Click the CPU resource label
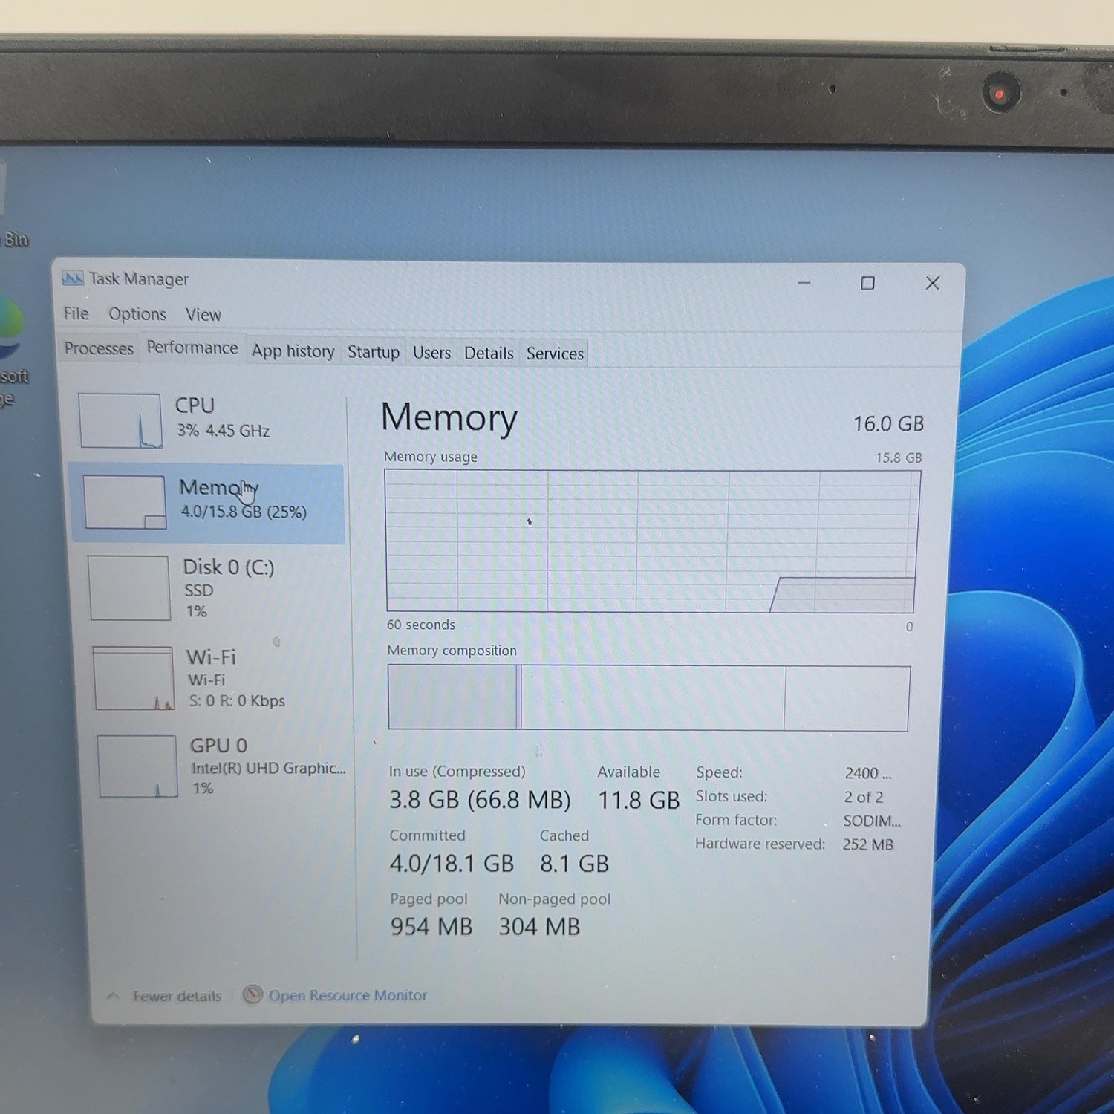1114x1114 pixels. (x=195, y=405)
